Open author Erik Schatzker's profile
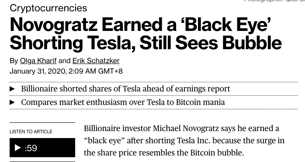Screen dimensions: 305x162 click(x=96, y=61)
